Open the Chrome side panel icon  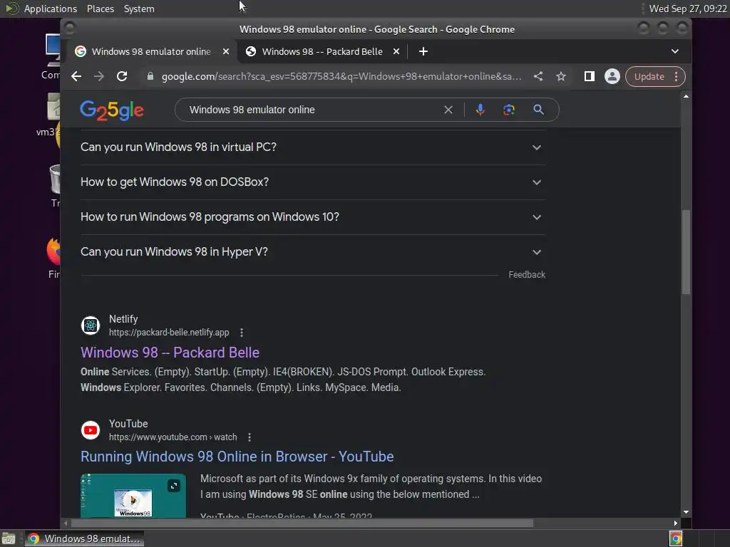click(x=590, y=76)
